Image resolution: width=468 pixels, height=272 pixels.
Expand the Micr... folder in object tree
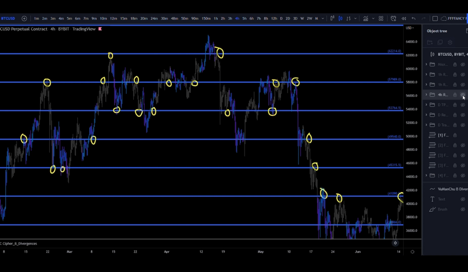426,64
